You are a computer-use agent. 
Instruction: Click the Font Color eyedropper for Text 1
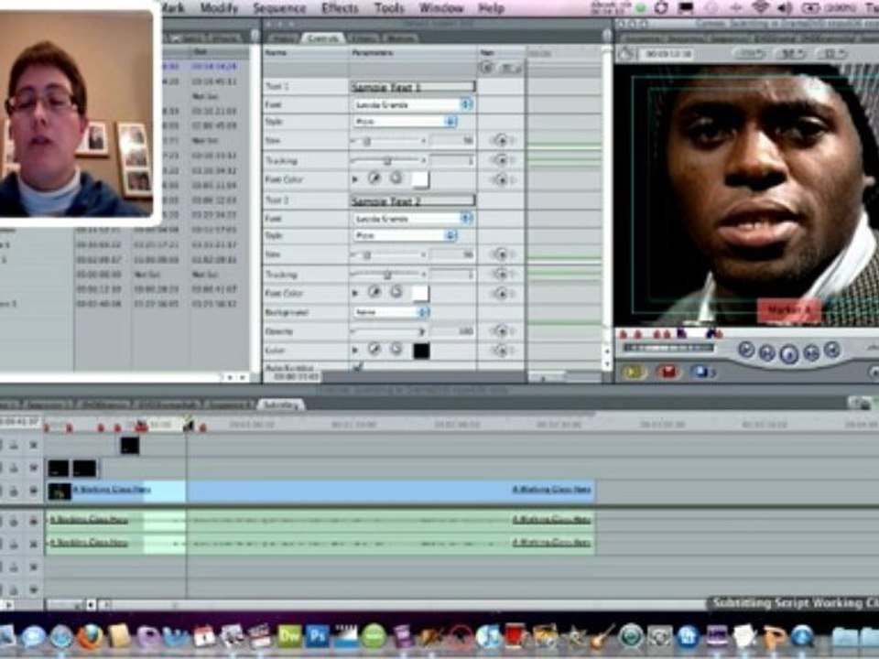pos(374,178)
